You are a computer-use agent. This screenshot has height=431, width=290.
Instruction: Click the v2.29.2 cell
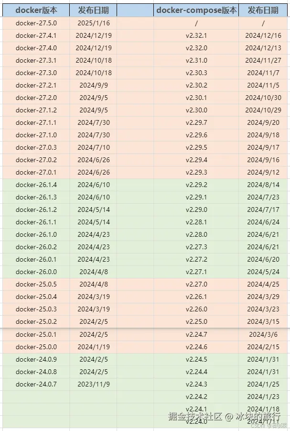[196, 185]
